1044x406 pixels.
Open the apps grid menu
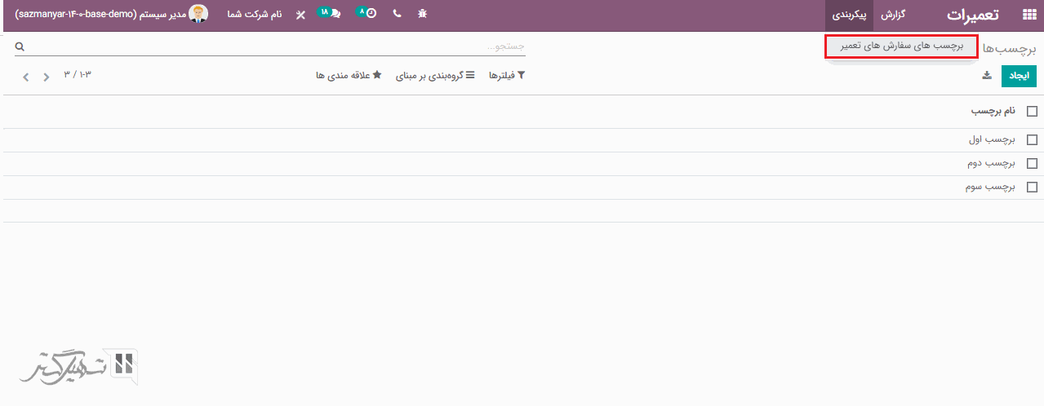coord(1028,15)
